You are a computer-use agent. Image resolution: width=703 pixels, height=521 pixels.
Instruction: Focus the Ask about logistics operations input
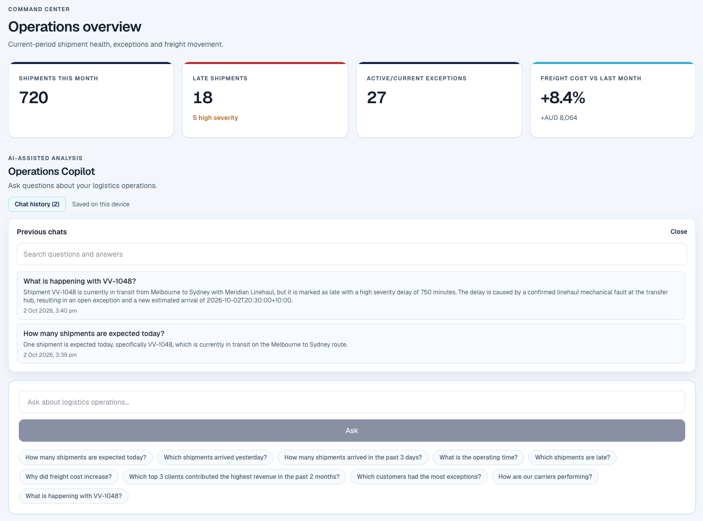[x=352, y=402]
